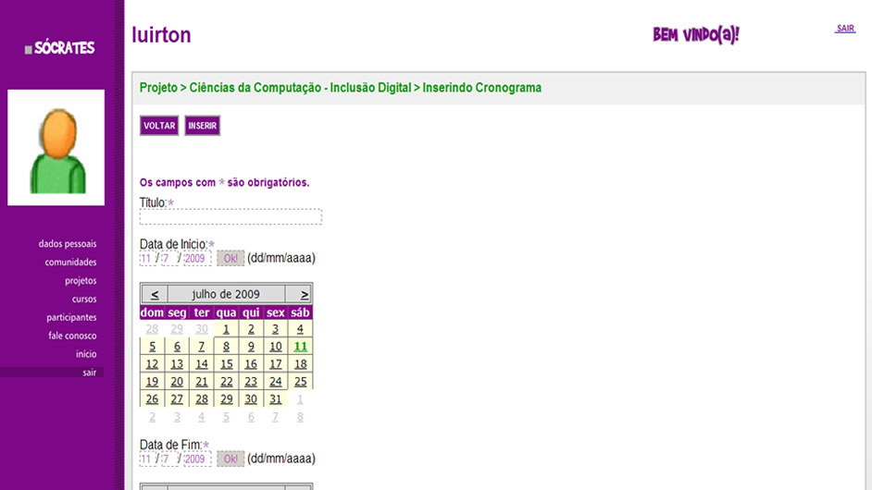
Task: Open dados pessoais in sidebar
Action: tap(68, 244)
